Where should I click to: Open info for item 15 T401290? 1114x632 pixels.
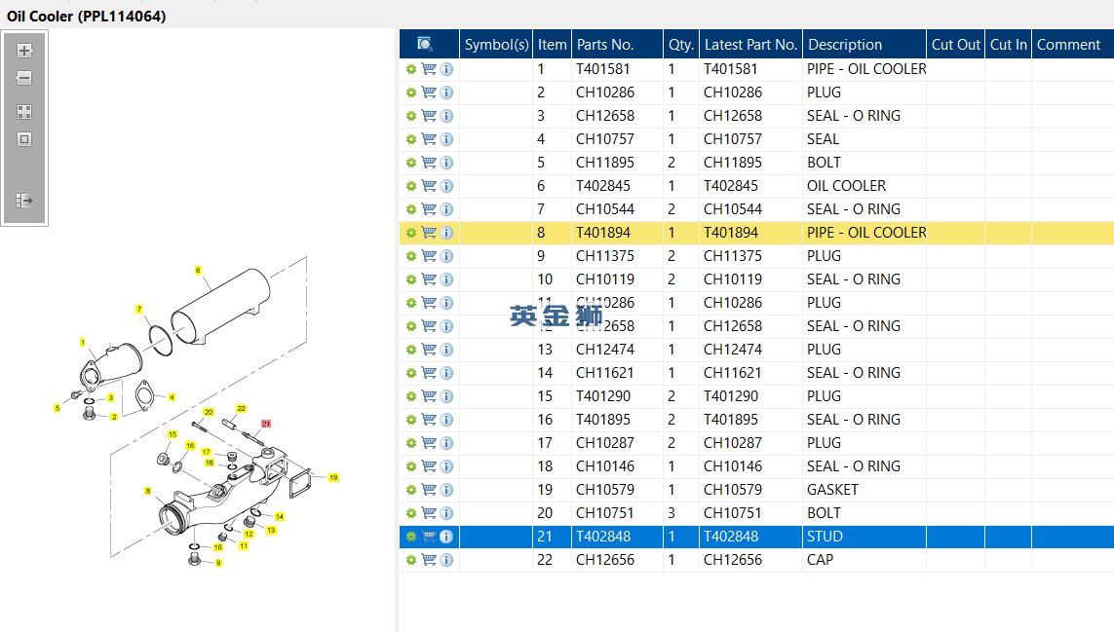446,396
